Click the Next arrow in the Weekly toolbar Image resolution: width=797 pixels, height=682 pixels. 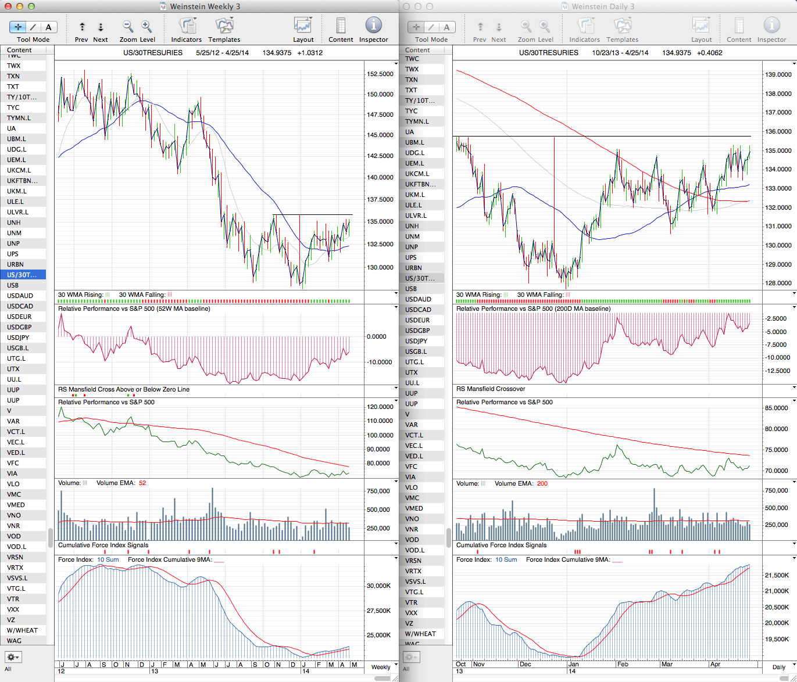coord(101,27)
